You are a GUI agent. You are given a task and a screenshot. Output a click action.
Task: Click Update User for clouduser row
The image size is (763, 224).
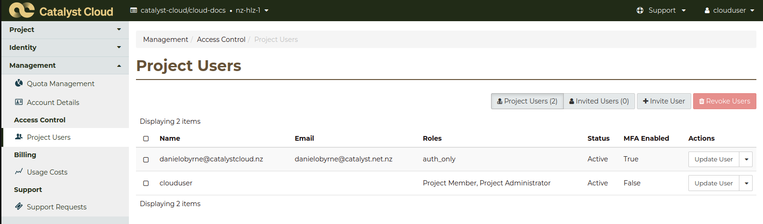(x=713, y=183)
